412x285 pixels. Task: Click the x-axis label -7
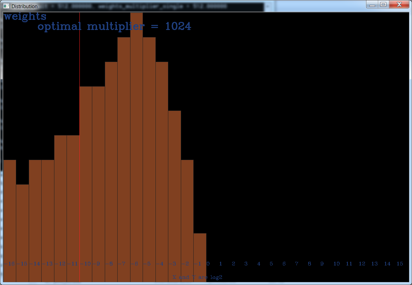(122, 264)
